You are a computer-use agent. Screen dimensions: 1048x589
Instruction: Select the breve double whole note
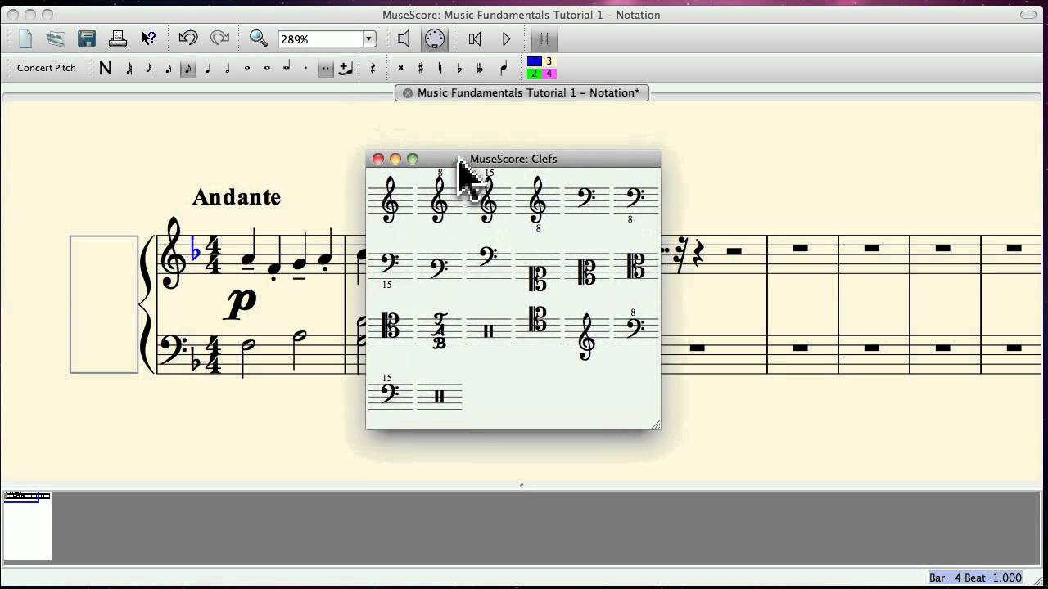[267, 69]
